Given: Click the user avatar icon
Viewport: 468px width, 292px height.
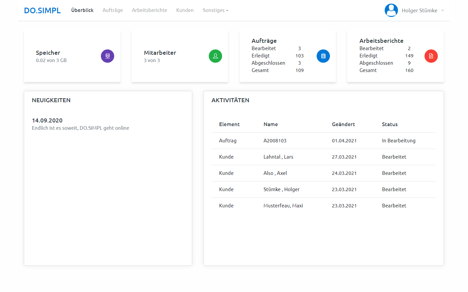Looking at the screenshot, I should pos(391,10).
